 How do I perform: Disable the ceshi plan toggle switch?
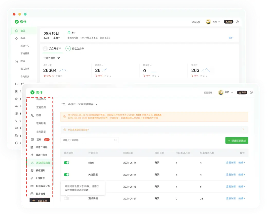pyautogui.click(x=66, y=163)
